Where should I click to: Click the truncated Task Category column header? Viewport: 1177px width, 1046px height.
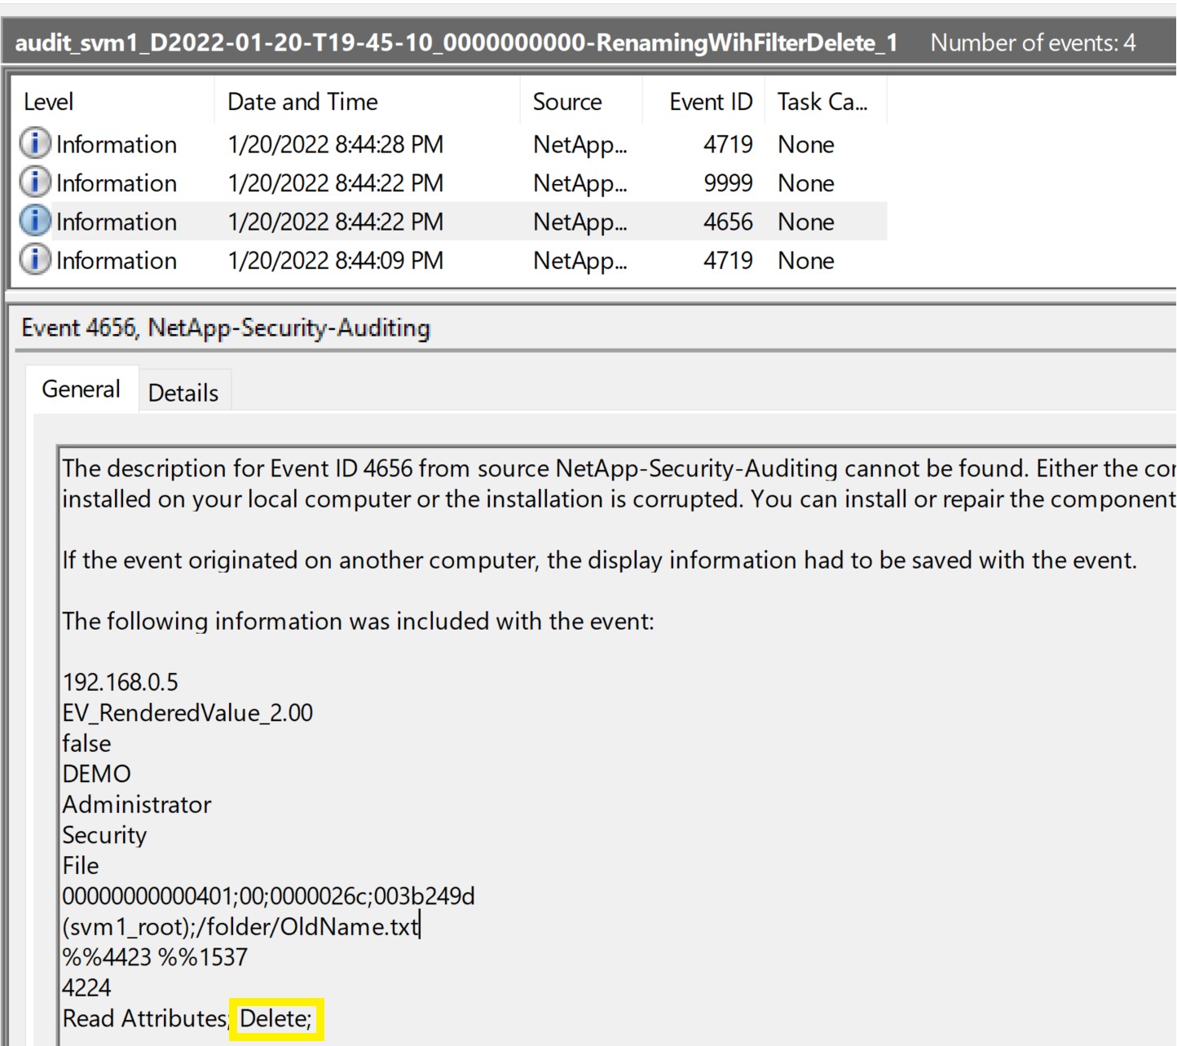coord(822,102)
